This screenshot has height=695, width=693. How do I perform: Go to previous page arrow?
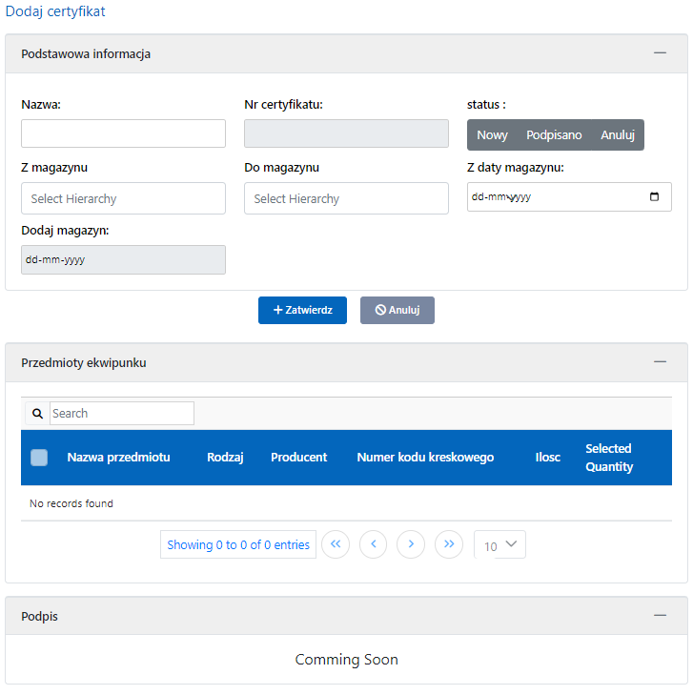[x=373, y=544]
